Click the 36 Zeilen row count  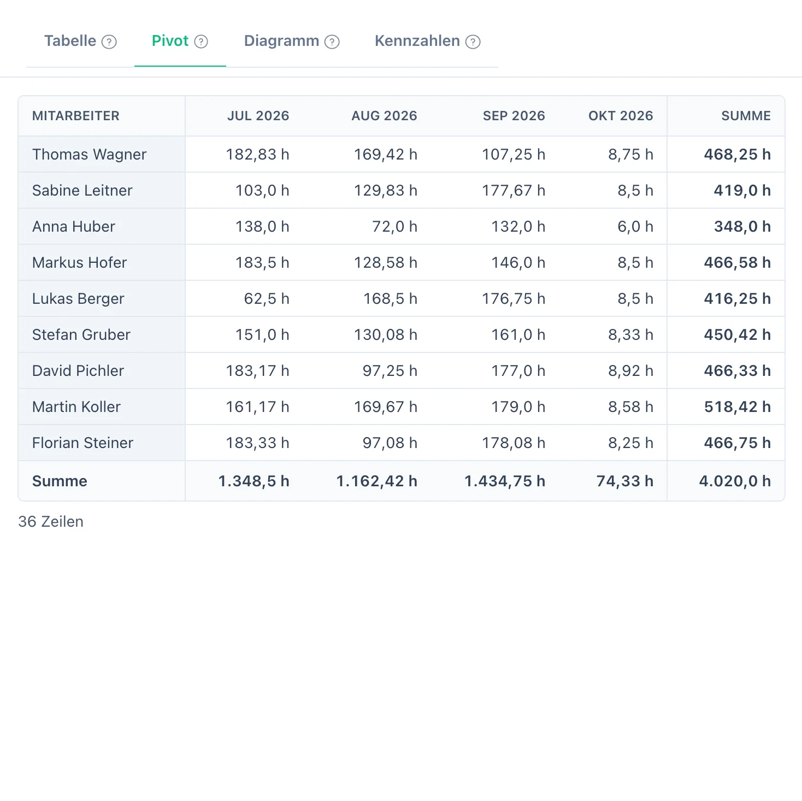point(51,522)
